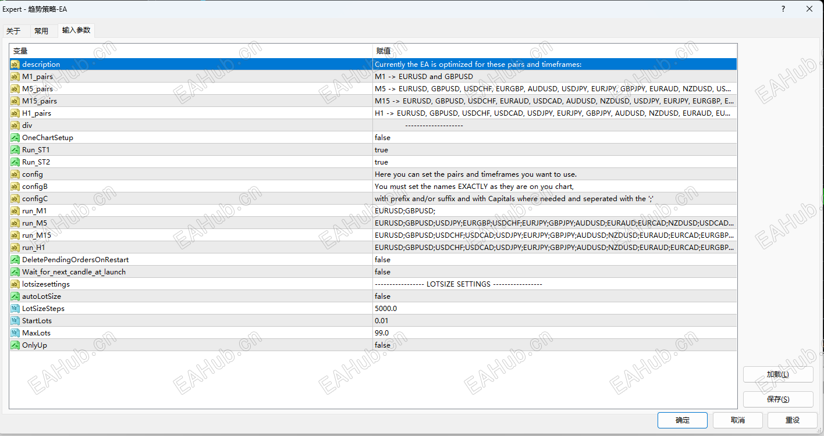Confirm with the 确定 button
Screen dimensions: 824x436
point(683,420)
